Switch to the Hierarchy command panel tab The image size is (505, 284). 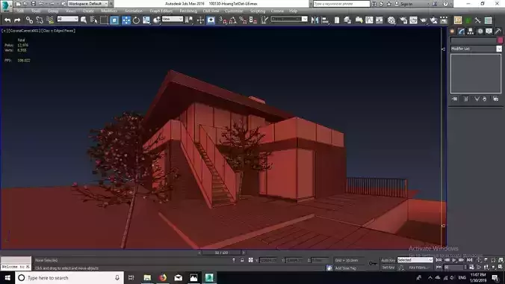(x=471, y=31)
